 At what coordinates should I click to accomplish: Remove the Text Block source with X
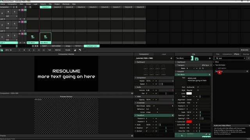[210, 135]
